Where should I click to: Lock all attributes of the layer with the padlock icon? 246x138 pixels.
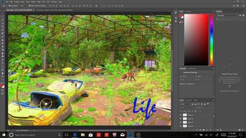(x=196, y=111)
